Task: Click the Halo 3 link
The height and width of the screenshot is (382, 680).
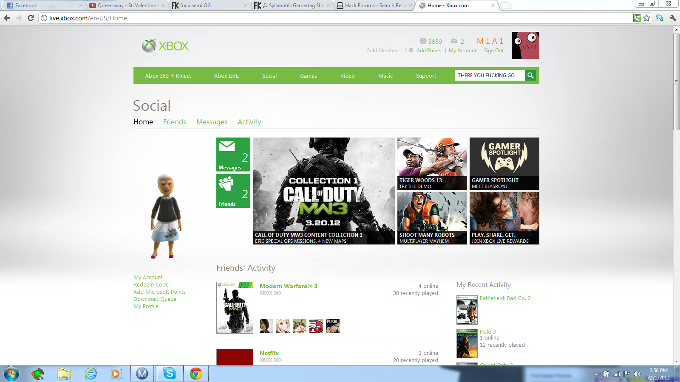Action: (488, 332)
